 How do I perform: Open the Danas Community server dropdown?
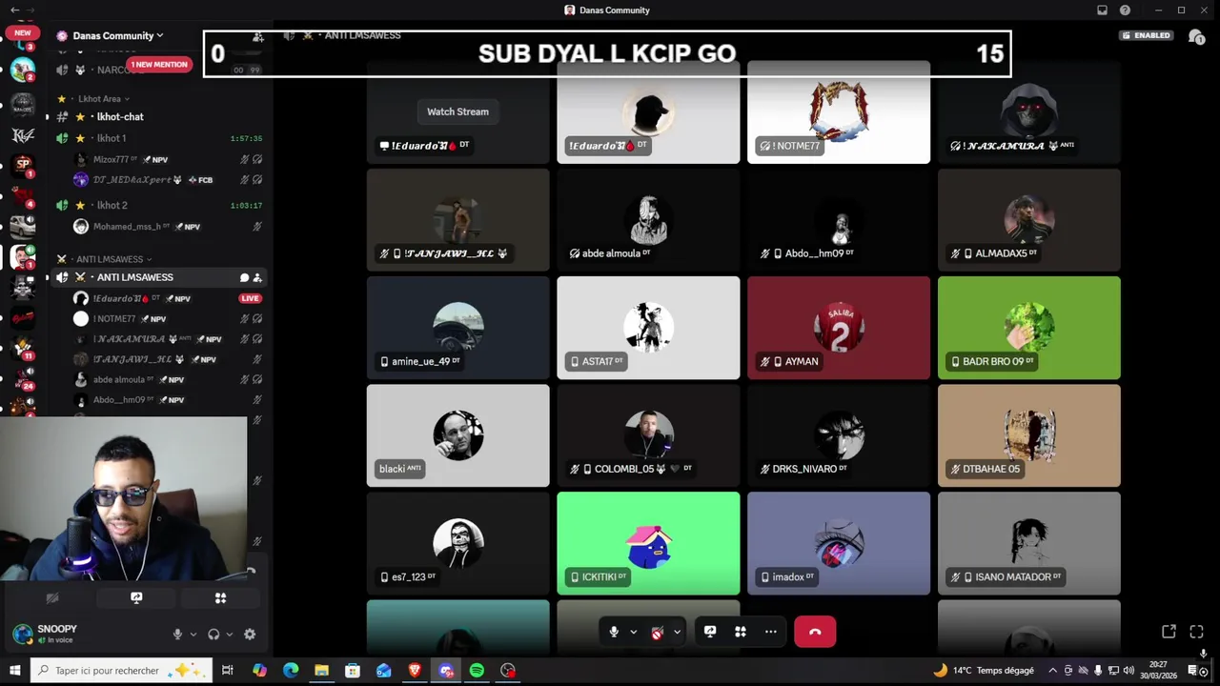point(117,35)
